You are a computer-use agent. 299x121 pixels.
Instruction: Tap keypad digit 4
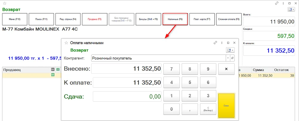coord(171,83)
